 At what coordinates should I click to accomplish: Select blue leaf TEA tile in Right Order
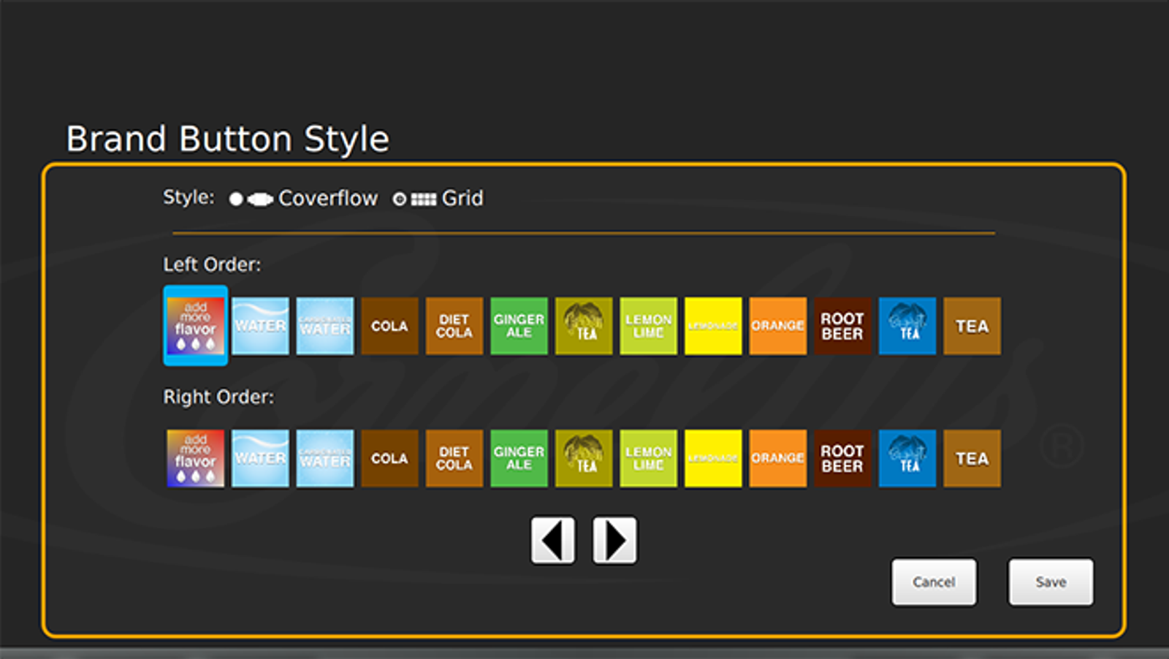click(x=907, y=458)
